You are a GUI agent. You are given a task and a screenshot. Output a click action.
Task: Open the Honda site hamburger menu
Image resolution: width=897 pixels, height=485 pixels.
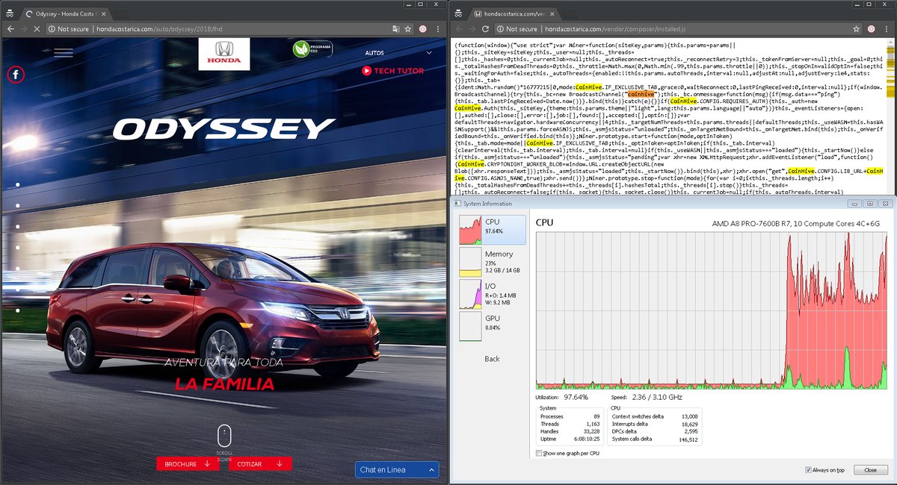point(64,53)
